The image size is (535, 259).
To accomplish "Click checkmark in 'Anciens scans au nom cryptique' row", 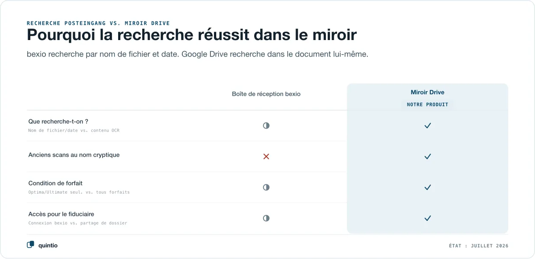I will point(428,157).
